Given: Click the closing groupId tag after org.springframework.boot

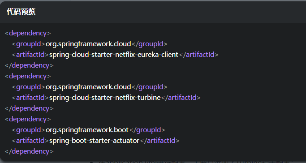Looking at the screenshot, I should [x=147, y=130].
